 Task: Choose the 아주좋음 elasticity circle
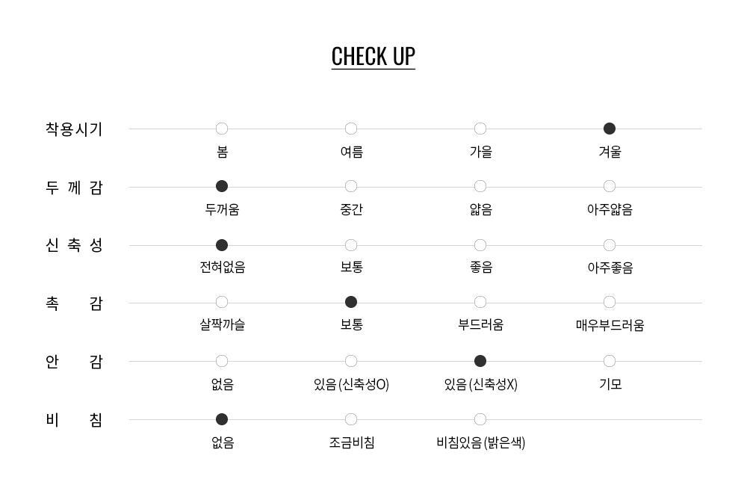[610, 245]
